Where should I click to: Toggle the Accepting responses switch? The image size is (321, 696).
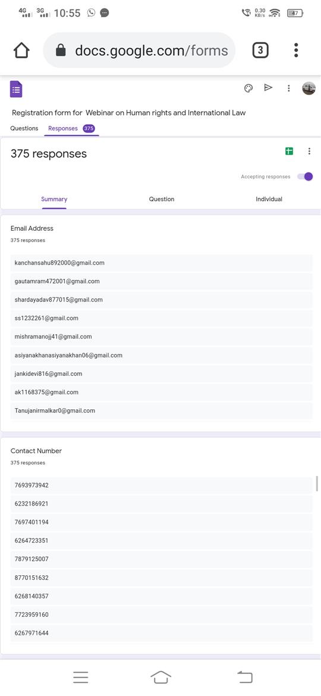pos(305,177)
